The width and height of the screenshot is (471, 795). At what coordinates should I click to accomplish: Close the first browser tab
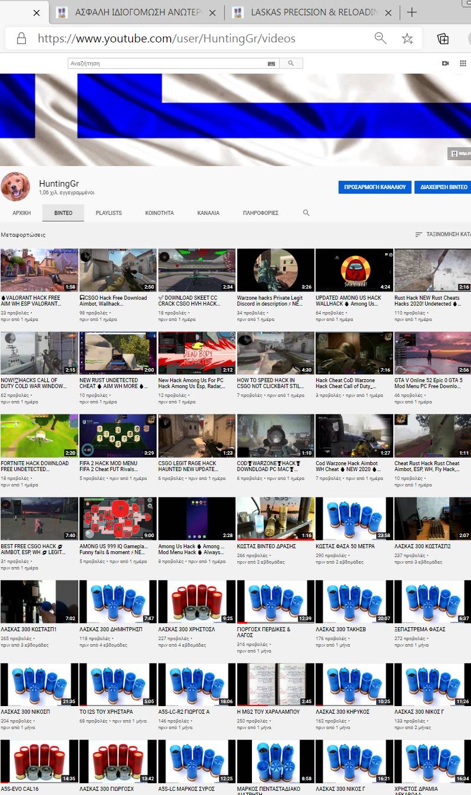pos(37,12)
